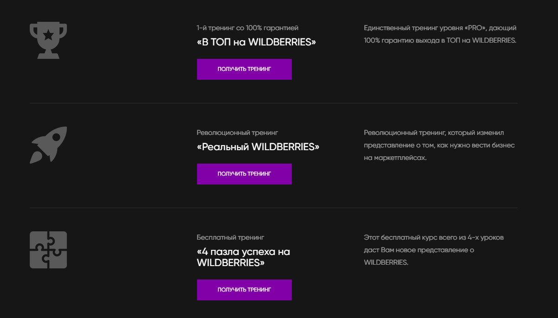Screen dimensions: 558x318
Task: Click the PRO training description paragraph
Action: point(440,34)
